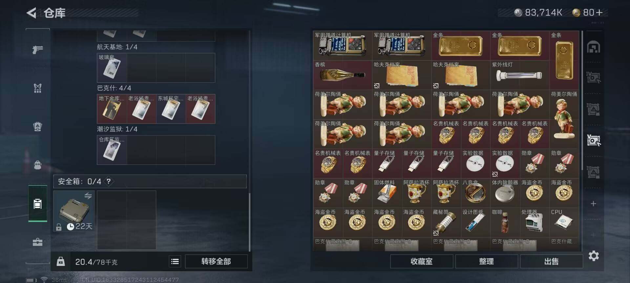Click the underground vault keycard in Bakshi
The height and width of the screenshot is (283, 630).
click(112, 109)
